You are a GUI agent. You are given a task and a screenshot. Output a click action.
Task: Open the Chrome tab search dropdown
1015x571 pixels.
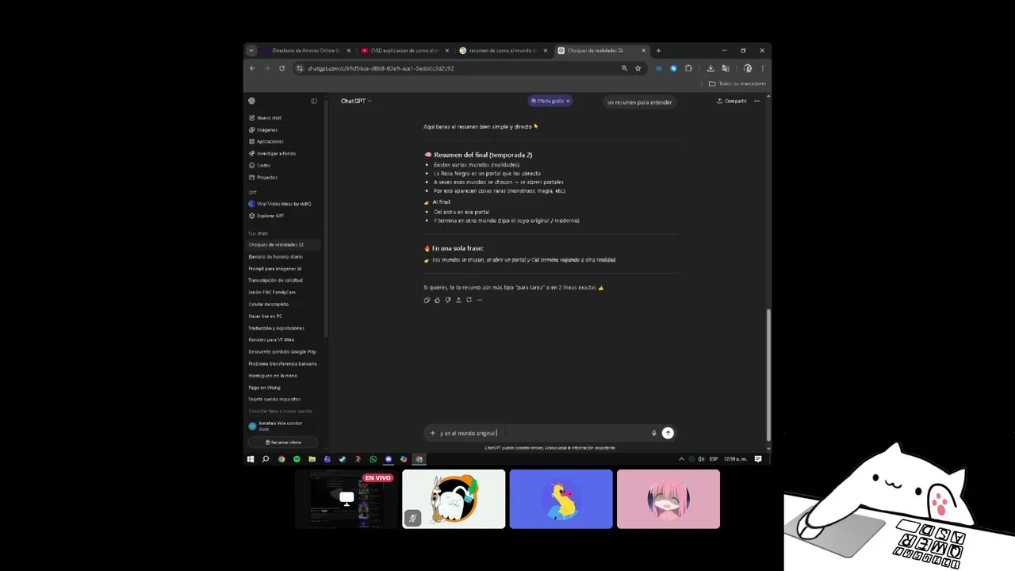tap(251, 50)
